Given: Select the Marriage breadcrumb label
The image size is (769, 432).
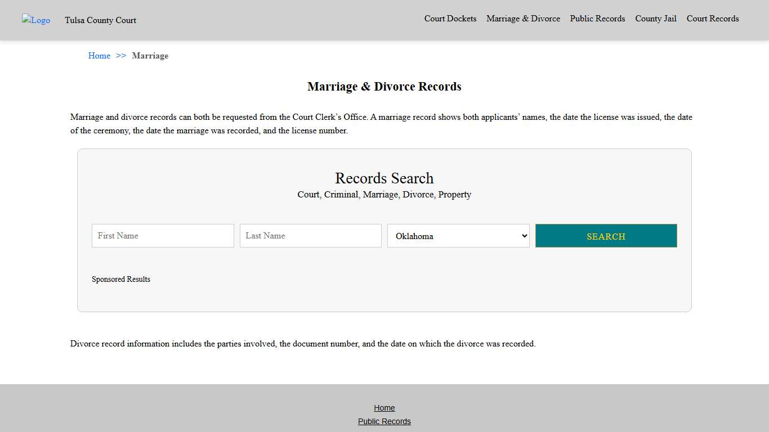Looking at the screenshot, I should click(150, 56).
